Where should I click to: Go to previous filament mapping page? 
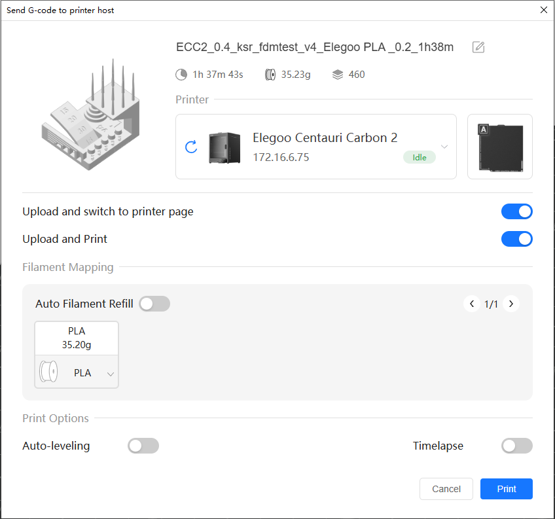[x=472, y=304]
